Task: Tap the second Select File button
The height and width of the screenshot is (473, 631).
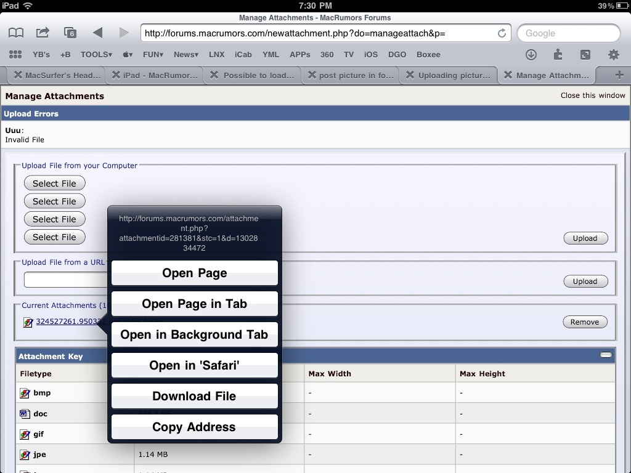Action: (54, 201)
